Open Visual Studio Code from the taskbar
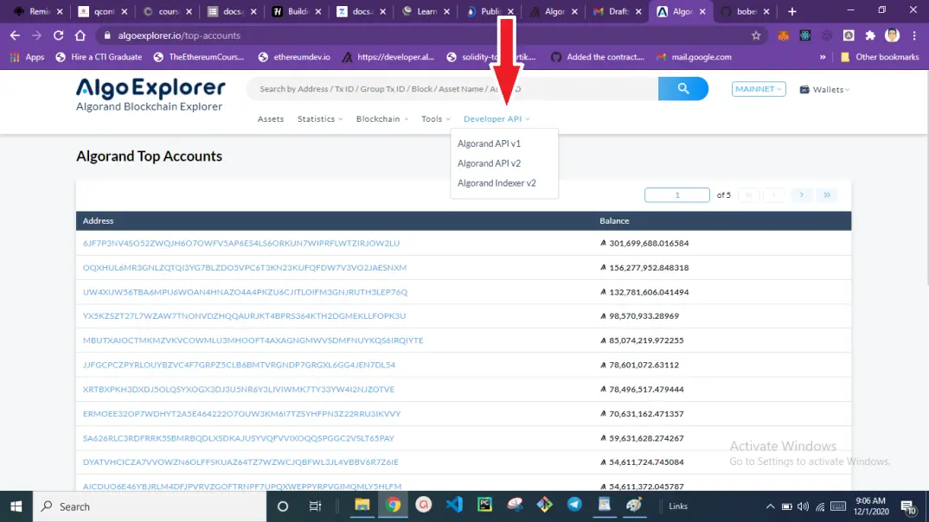This screenshot has width=929, height=522. (454, 505)
